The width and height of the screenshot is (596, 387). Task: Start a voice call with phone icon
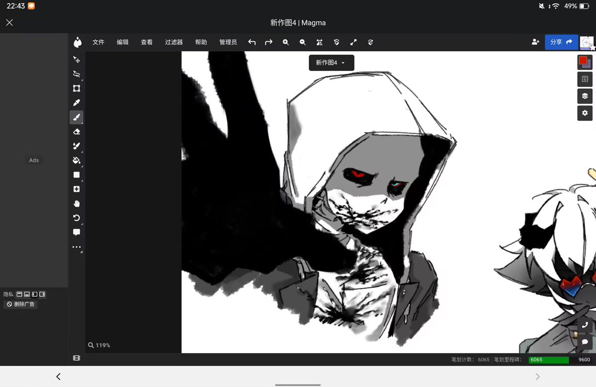click(585, 325)
